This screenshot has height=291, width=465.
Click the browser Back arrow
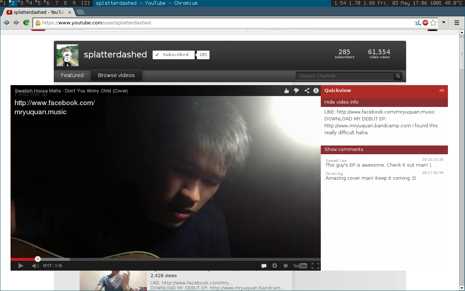(7, 23)
